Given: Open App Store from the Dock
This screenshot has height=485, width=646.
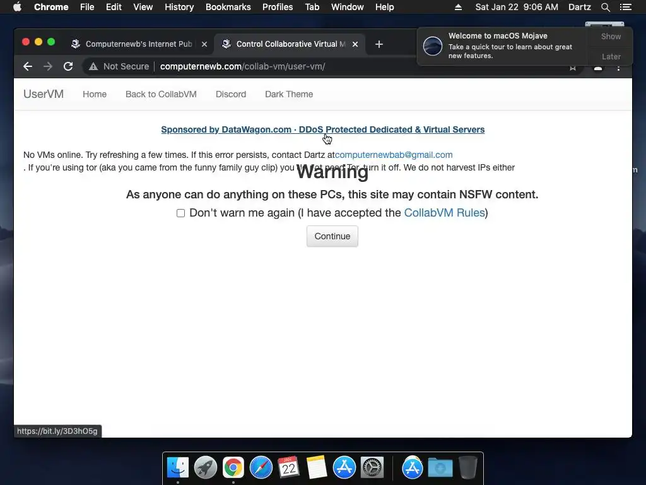Looking at the screenshot, I should 344,468.
